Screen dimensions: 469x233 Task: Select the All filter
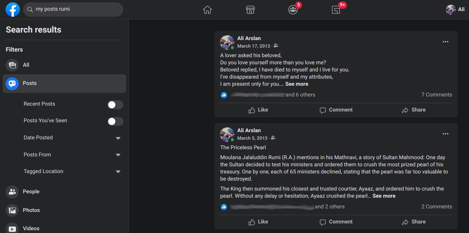(x=26, y=65)
